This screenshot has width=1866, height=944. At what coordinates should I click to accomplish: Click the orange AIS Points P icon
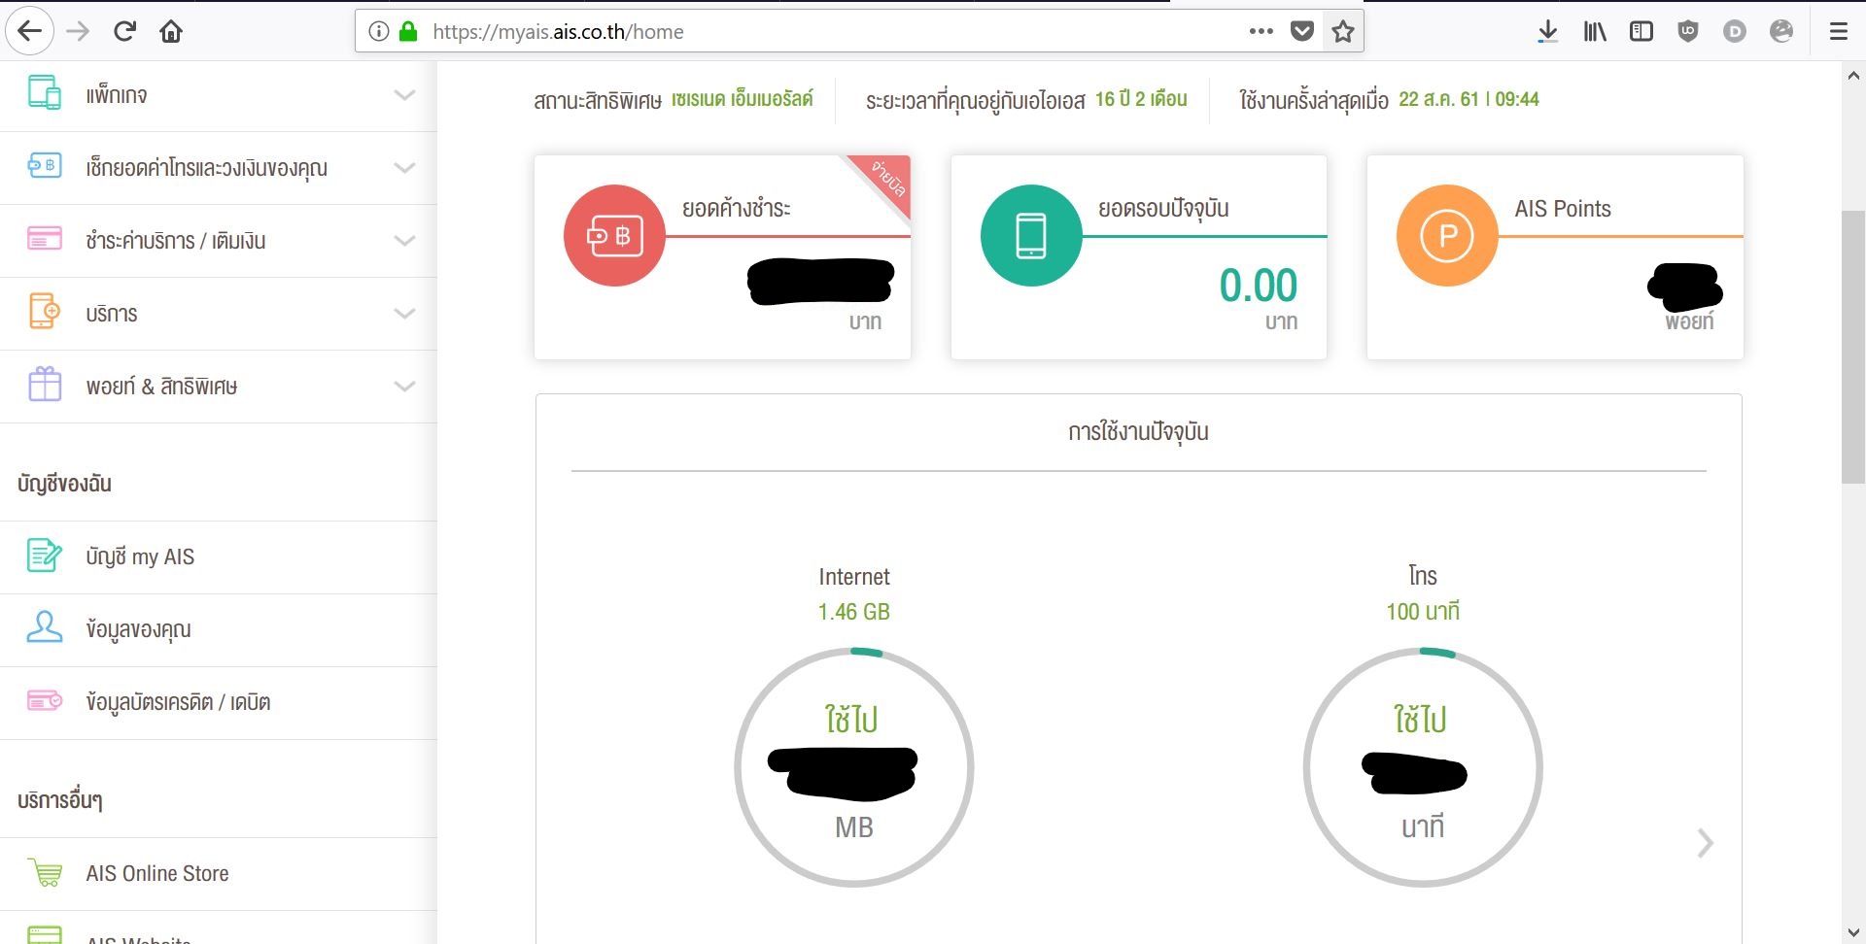[x=1447, y=235]
